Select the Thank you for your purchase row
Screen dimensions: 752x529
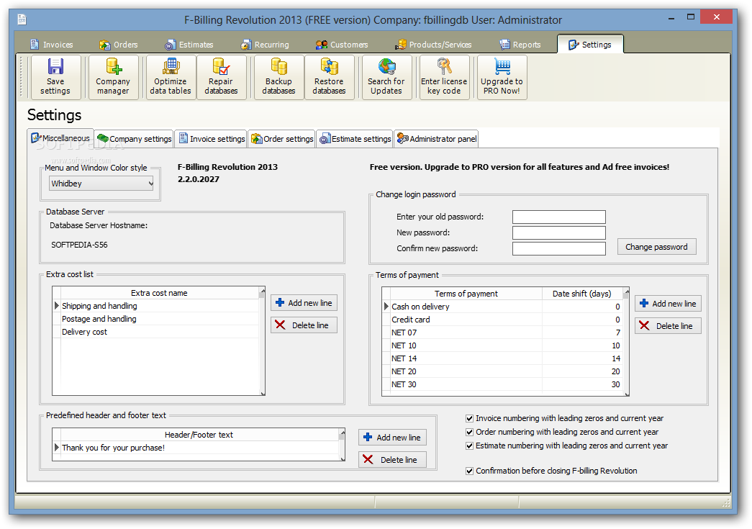pos(196,448)
